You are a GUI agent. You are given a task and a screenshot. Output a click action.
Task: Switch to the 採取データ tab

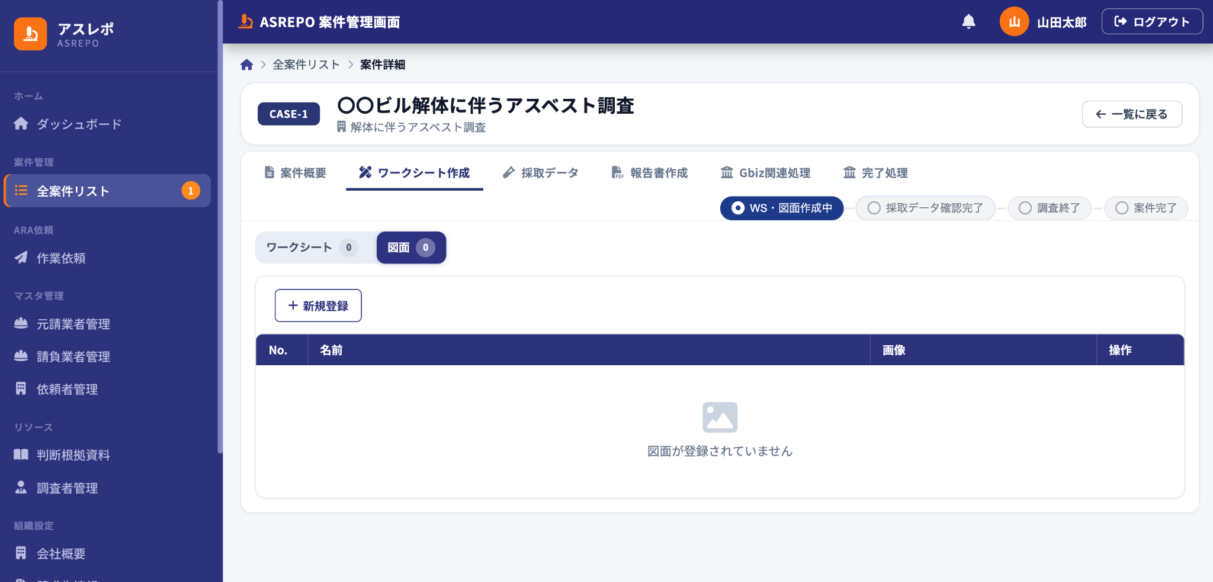click(x=540, y=173)
